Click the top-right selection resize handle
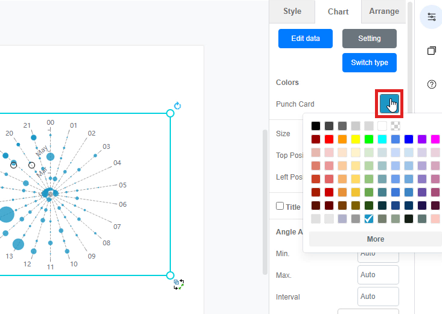Viewport: 442px width, 314px height. 170,113
